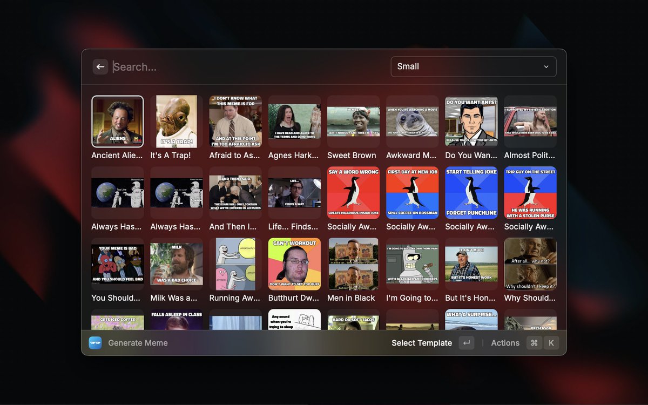Choose the You Should Feel Bad template
The height and width of the screenshot is (405, 648).
coord(118,264)
